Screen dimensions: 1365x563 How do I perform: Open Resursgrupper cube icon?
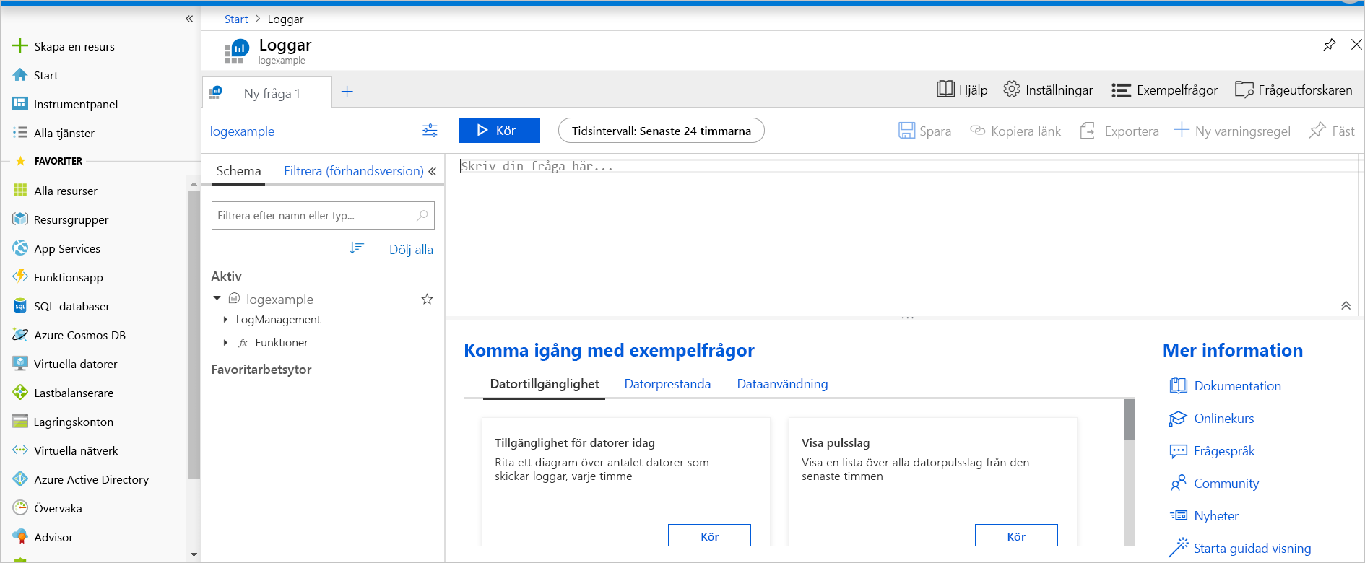click(x=20, y=219)
